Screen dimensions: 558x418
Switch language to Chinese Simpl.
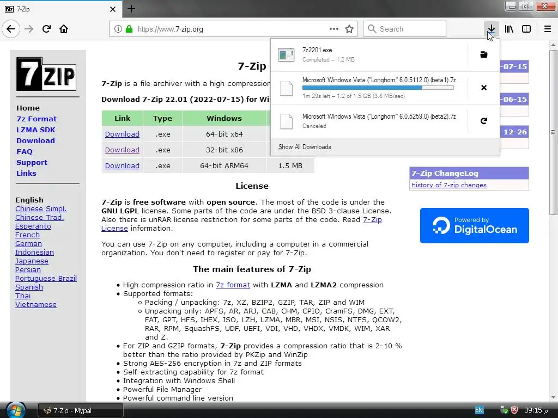pos(41,208)
